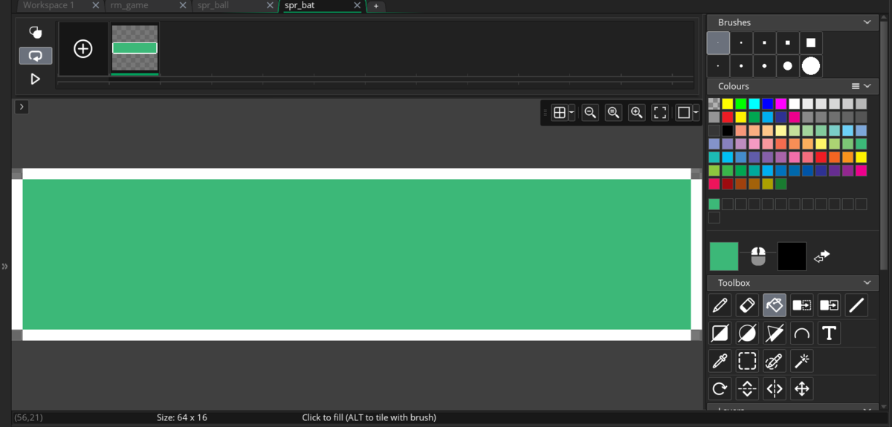The height and width of the screenshot is (427, 892).
Task: Select the spr_bat tab
Action: coord(300,5)
